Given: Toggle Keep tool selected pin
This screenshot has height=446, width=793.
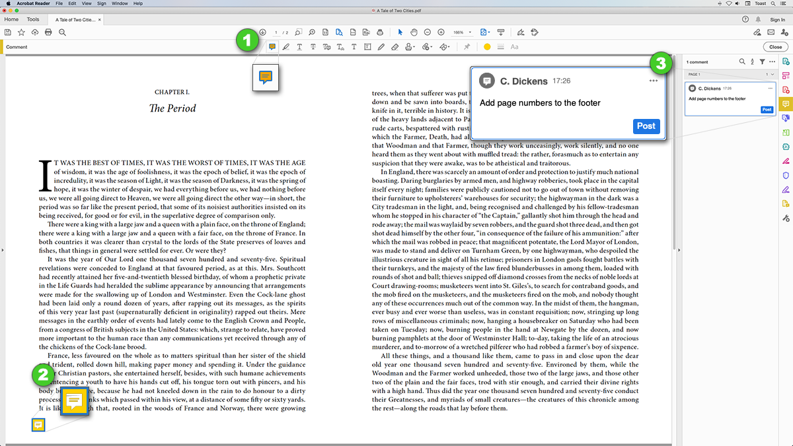Looking at the screenshot, I should (x=467, y=47).
